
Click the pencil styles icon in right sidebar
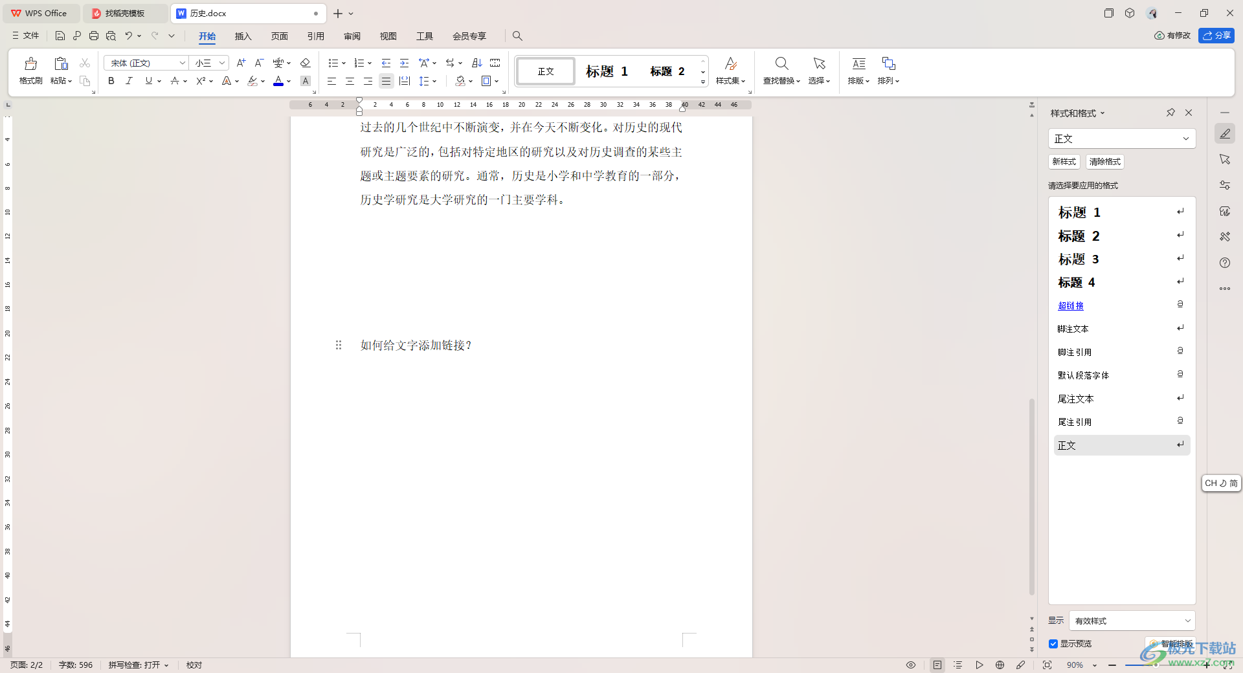coord(1225,133)
